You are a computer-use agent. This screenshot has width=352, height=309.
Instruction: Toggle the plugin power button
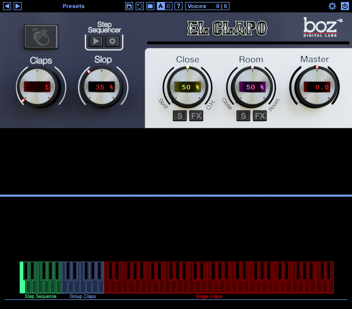(344, 6)
